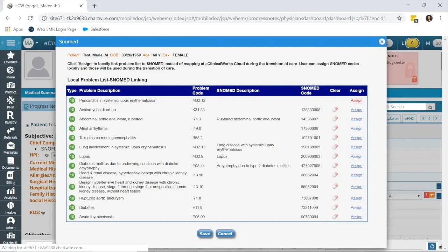448x252 pixels.
Task: Select the Problem Description column header
Action: (x=100, y=91)
